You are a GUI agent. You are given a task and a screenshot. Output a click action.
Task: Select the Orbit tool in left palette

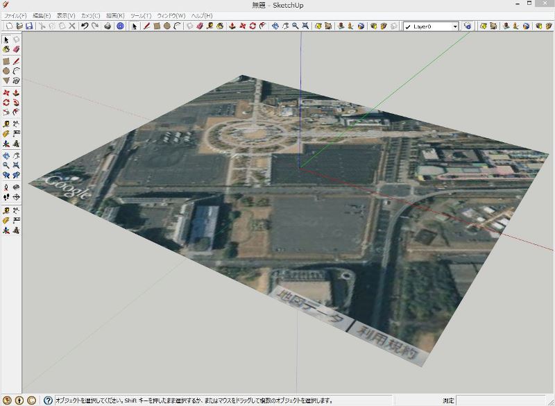click(6, 155)
